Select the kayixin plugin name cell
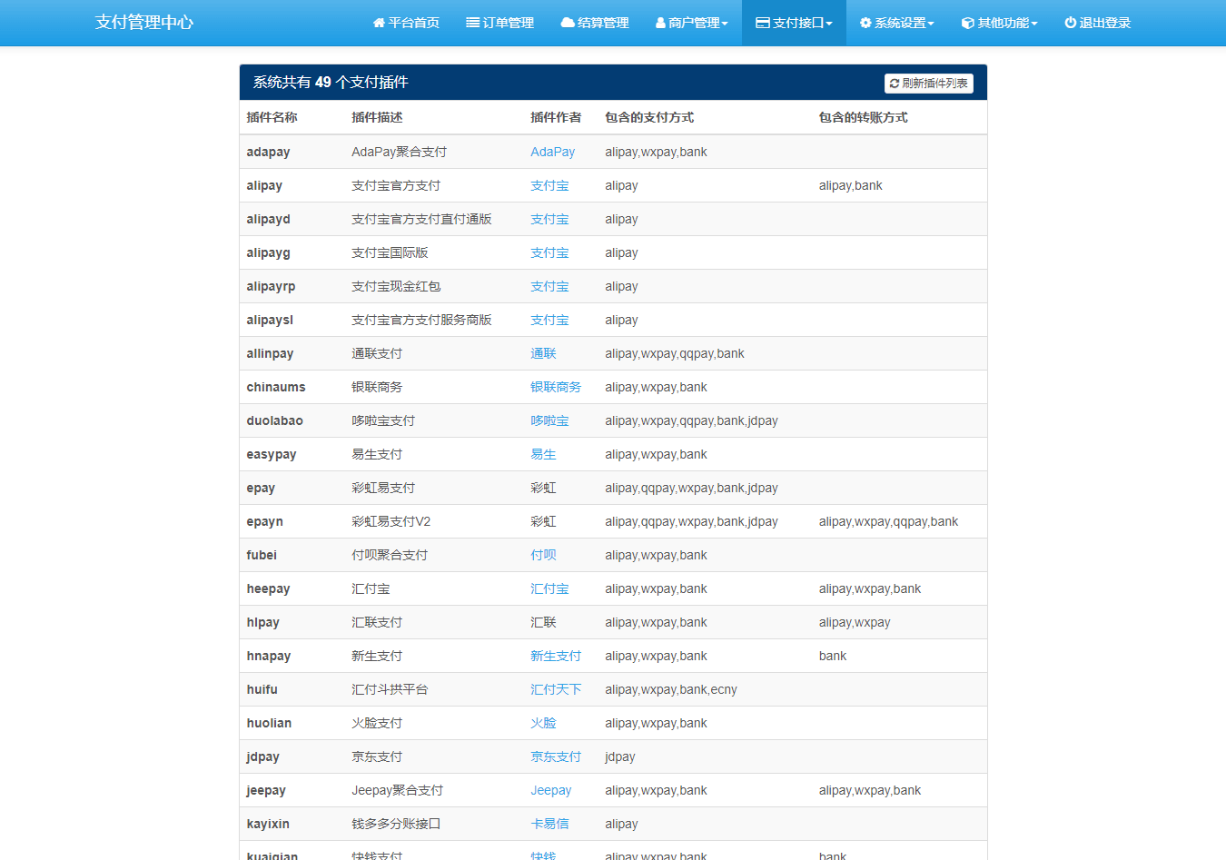The image size is (1226, 860). point(292,824)
